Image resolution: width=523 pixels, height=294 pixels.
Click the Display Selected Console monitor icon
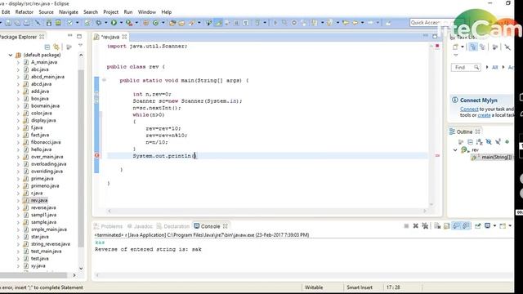pyautogui.click(x=487, y=226)
